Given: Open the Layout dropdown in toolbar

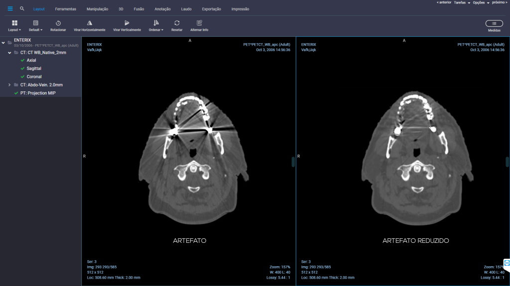Looking at the screenshot, I should coord(14,26).
